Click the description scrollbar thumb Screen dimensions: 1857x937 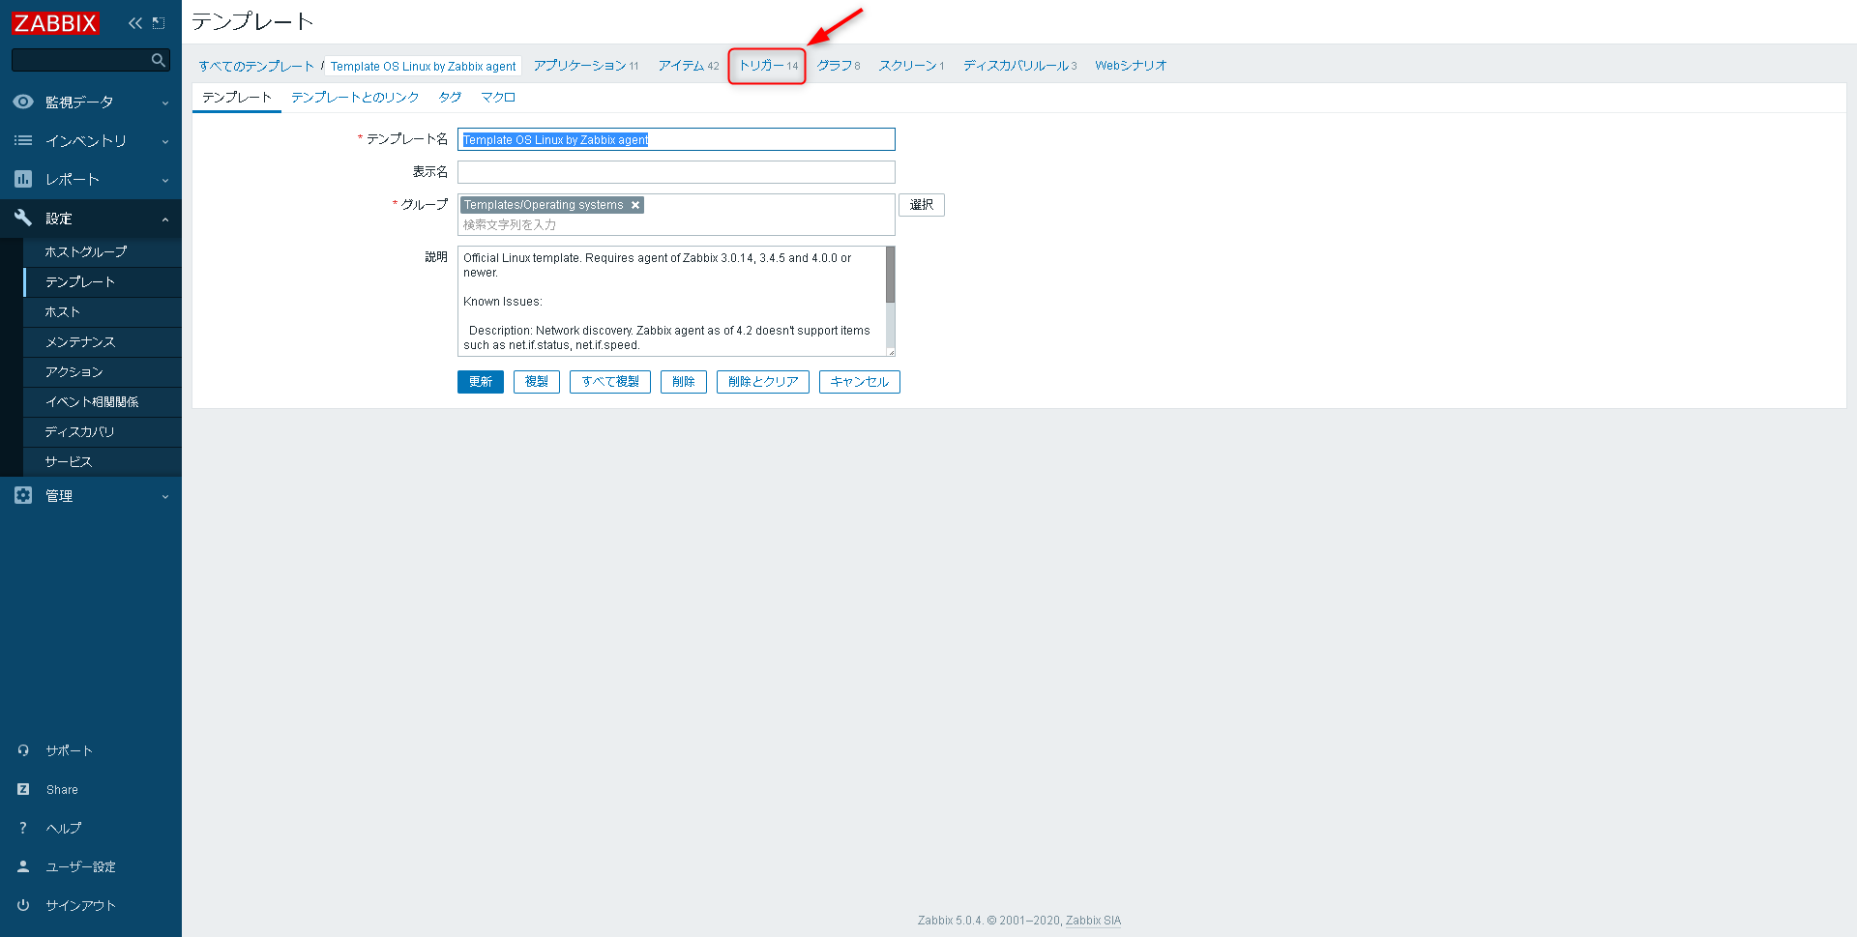pos(890,275)
